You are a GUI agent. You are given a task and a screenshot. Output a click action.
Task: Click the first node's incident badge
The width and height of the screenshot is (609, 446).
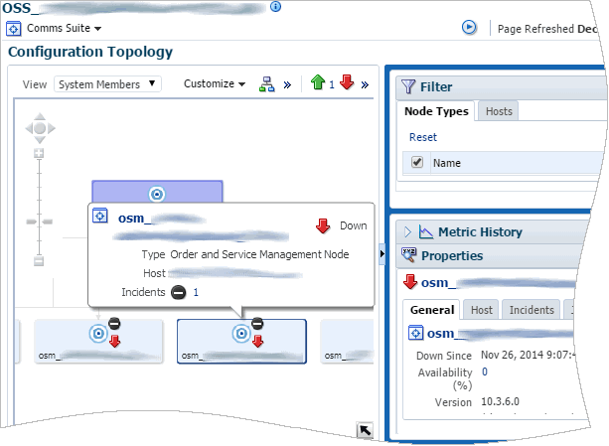[x=114, y=323]
